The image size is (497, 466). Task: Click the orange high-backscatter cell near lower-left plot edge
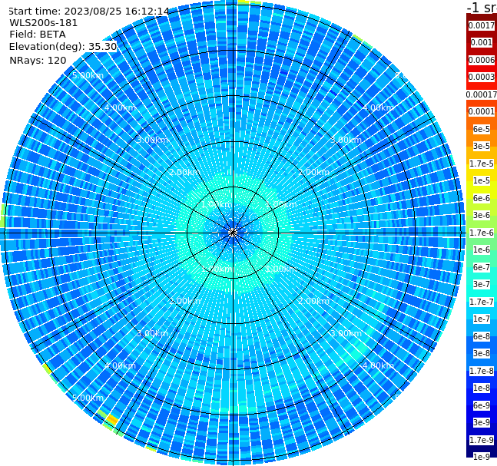click(112, 420)
